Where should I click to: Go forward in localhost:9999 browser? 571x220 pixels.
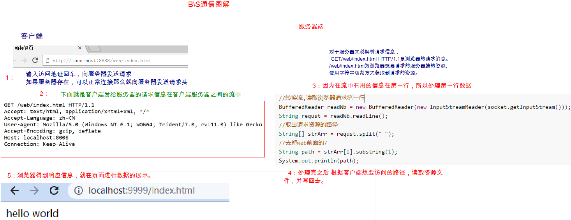pos(34,190)
